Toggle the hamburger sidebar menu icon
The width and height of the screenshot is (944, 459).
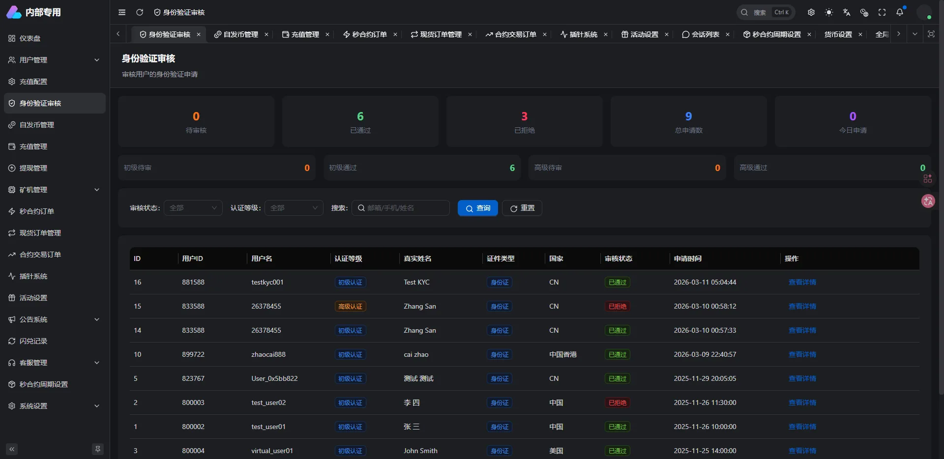click(x=122, y=12)
